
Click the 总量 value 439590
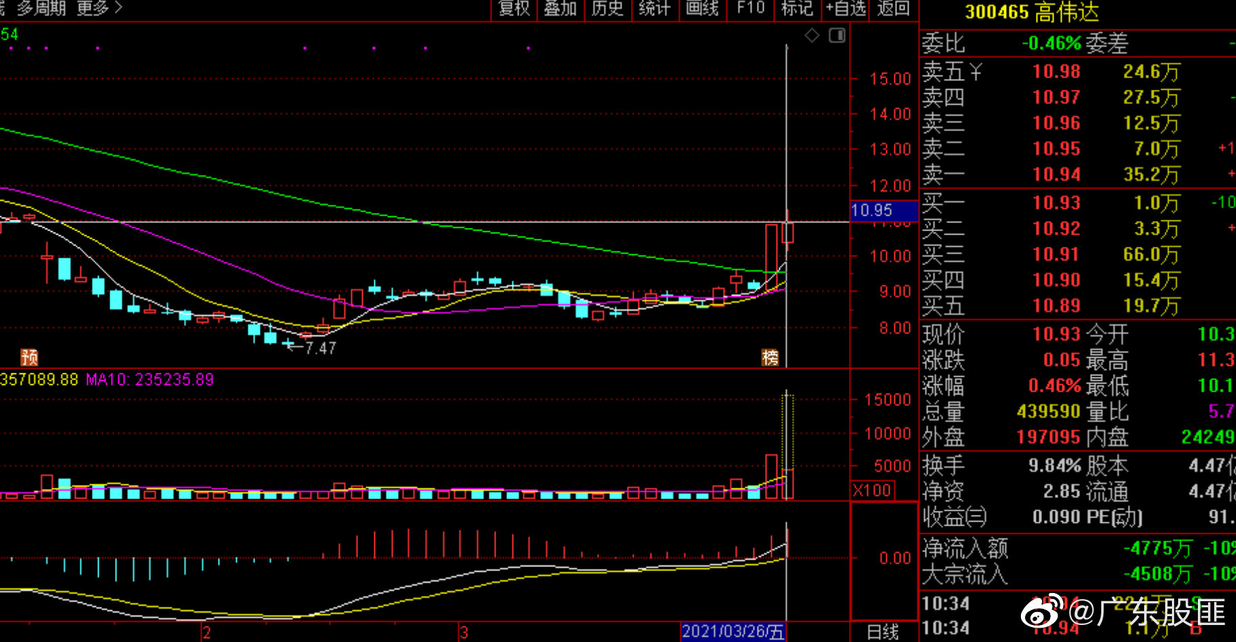(1049, 411)
